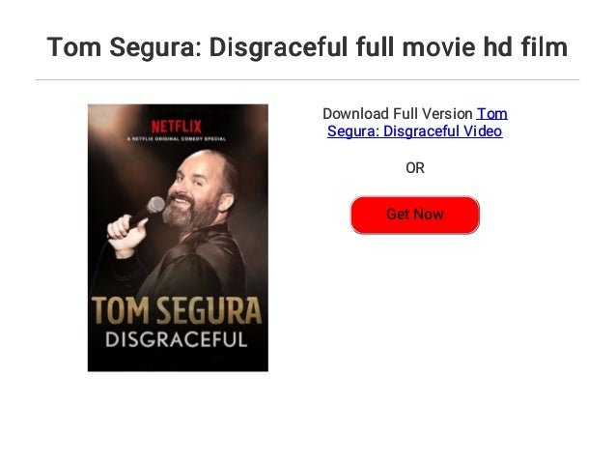Click the Disgraceful movie poster thumbnail

coord(178,238)
